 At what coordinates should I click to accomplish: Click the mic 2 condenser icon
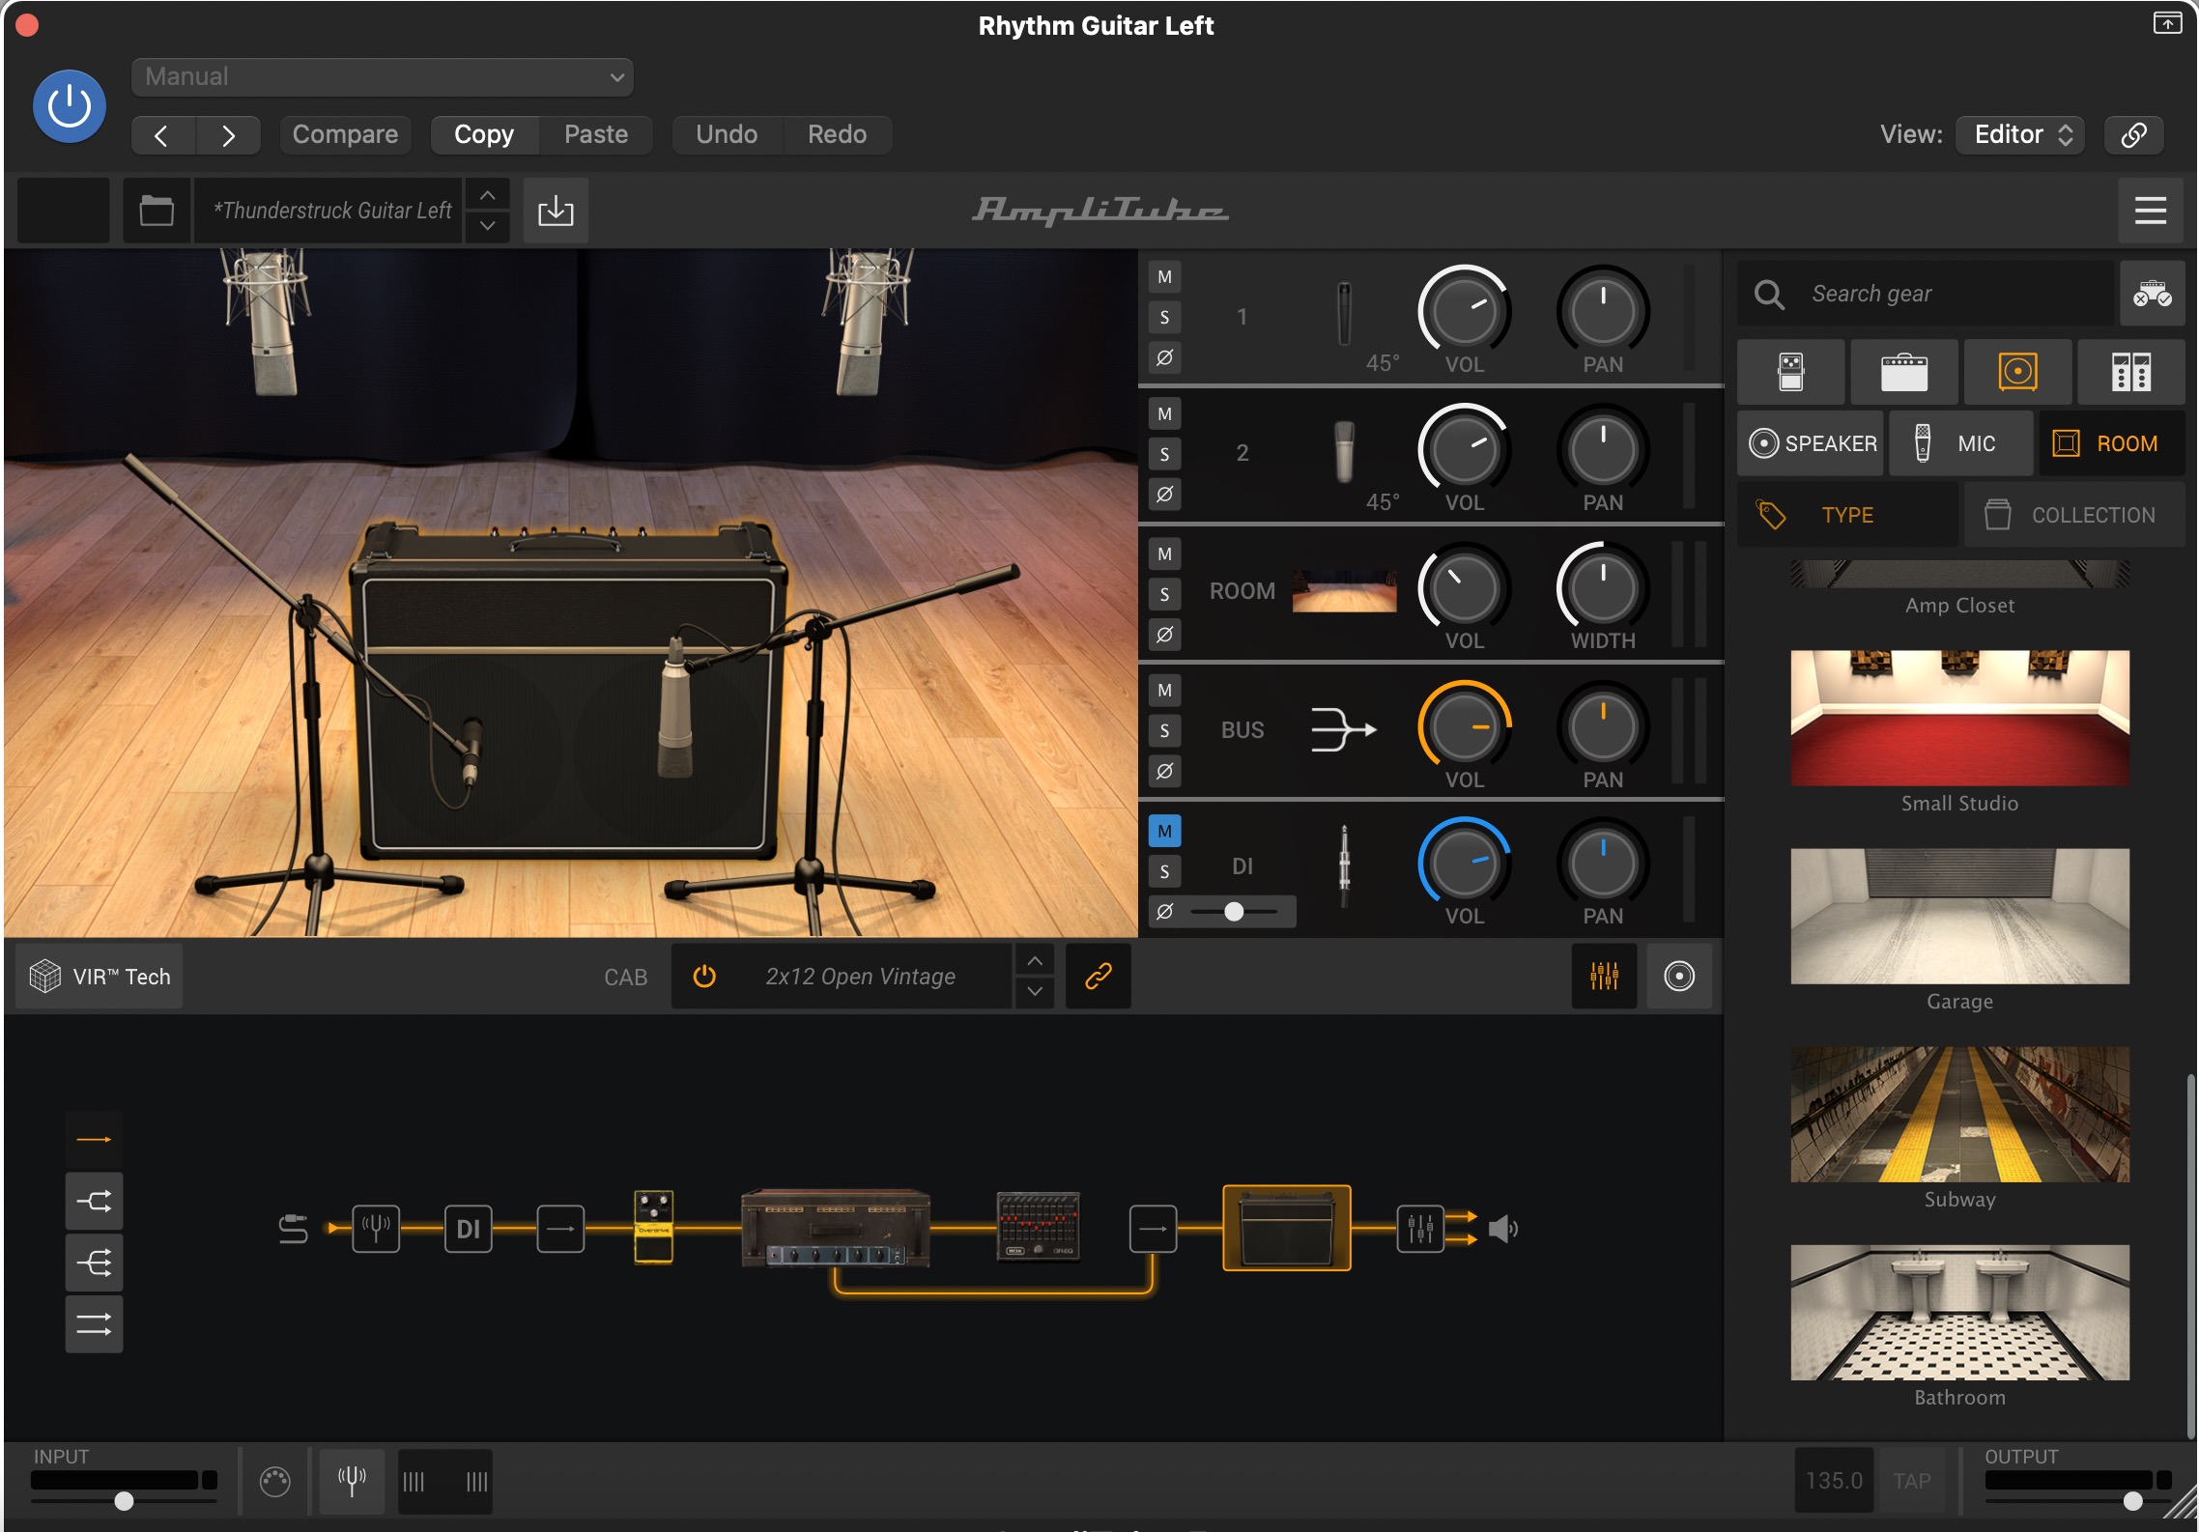tap(1344, 451)
